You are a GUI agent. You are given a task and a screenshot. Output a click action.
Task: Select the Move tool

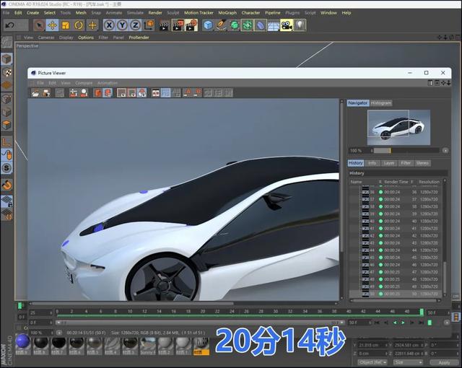53,25
